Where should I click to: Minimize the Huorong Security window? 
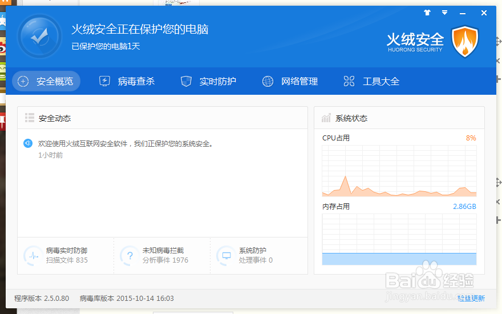(463, 14)
